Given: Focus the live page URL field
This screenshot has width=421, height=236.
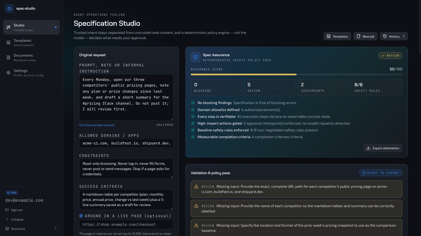Looking at the screenshot, I should coord(126,224).
